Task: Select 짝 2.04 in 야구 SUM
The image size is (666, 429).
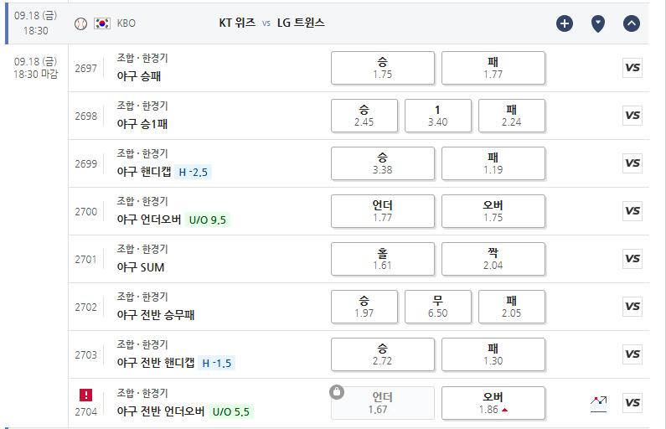Action: [493, 259]
